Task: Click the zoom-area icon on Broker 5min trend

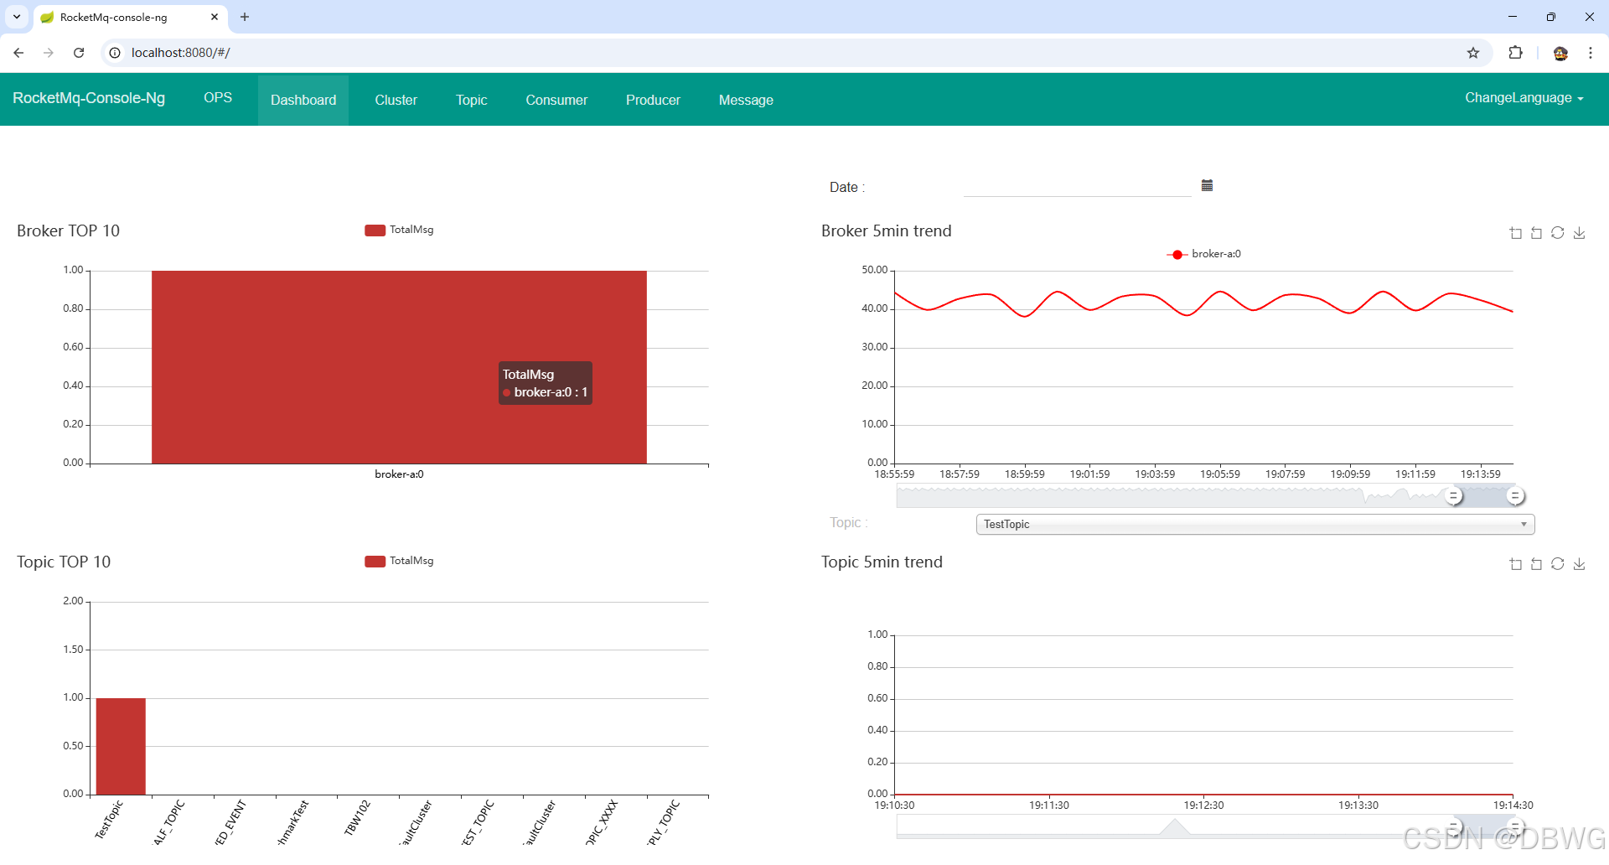Action: (1516, 233)
